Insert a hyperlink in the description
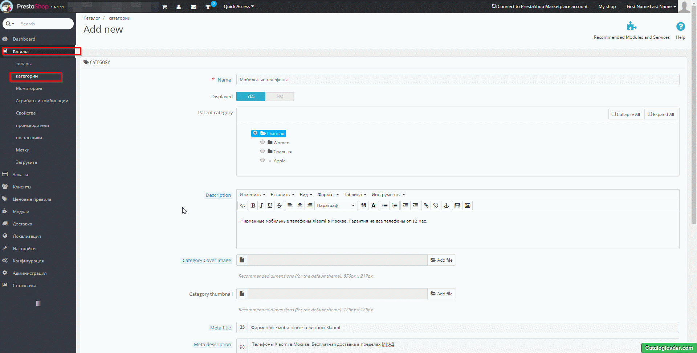 tap(426, 205)
